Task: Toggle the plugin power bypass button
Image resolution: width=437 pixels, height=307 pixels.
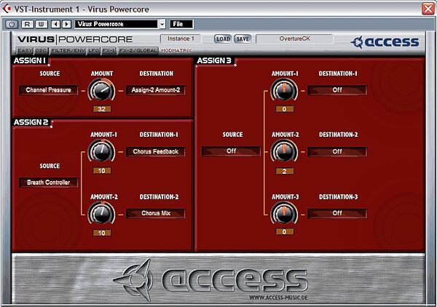Action: (12, 24)
